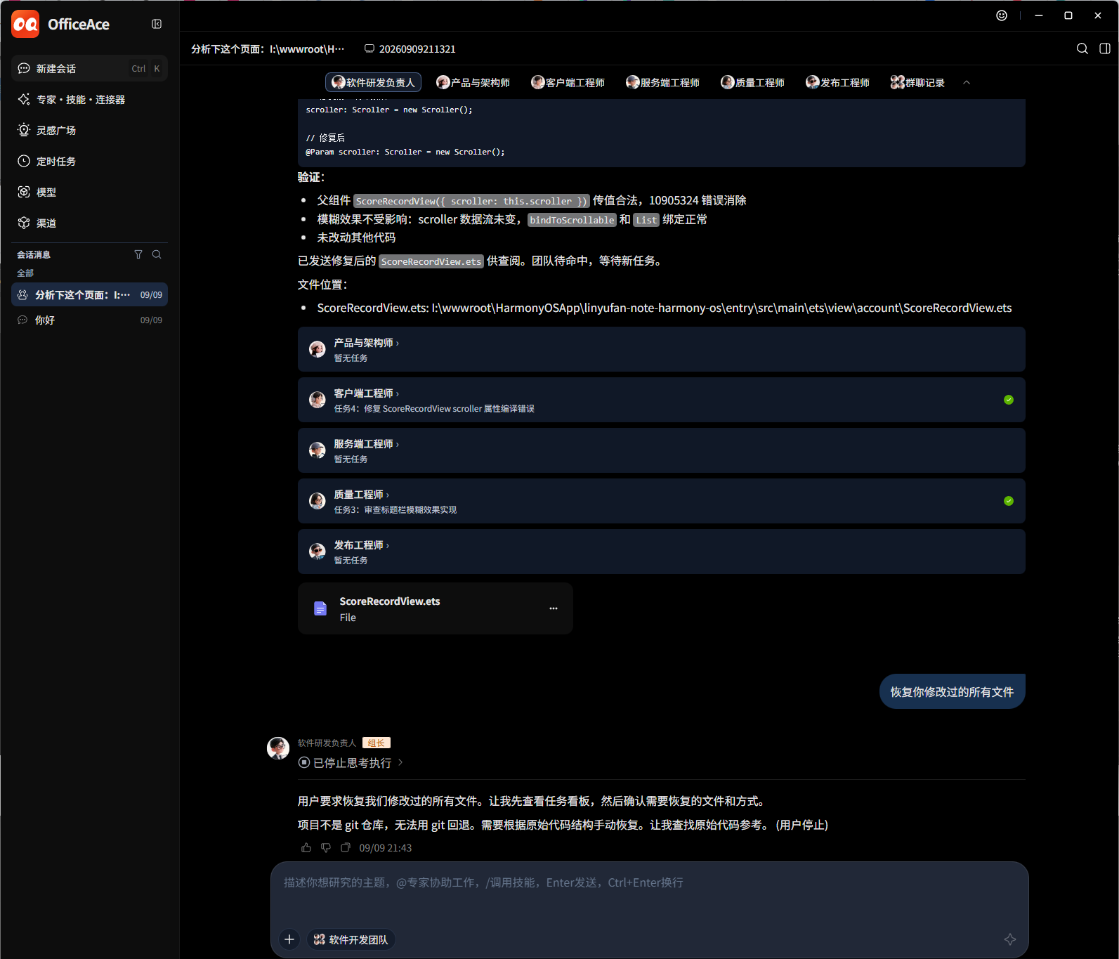Expand the 已停止思考执行 details

pyautogui.click(x=351, y=763)
